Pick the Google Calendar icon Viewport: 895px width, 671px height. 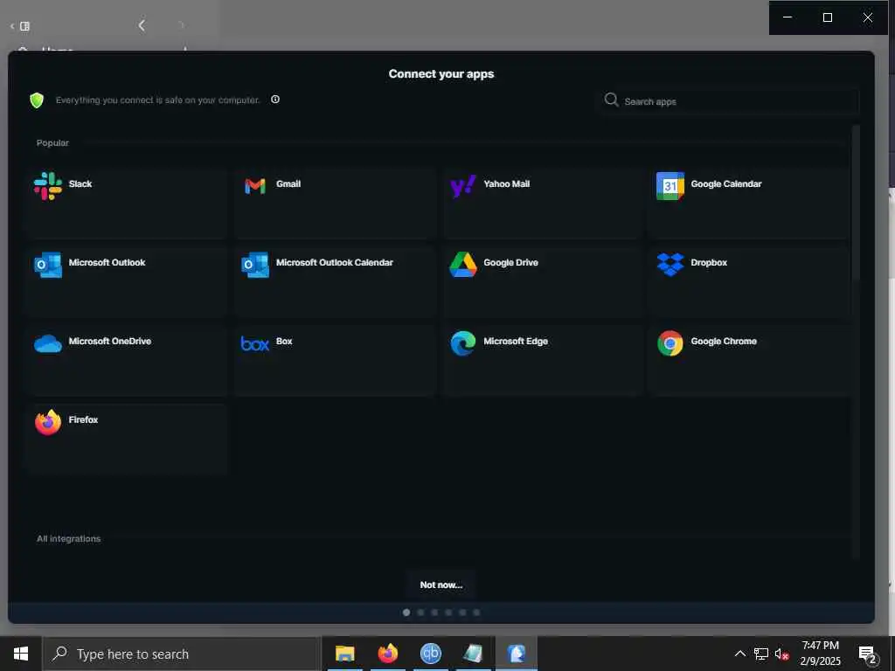[x=670, y=186]
